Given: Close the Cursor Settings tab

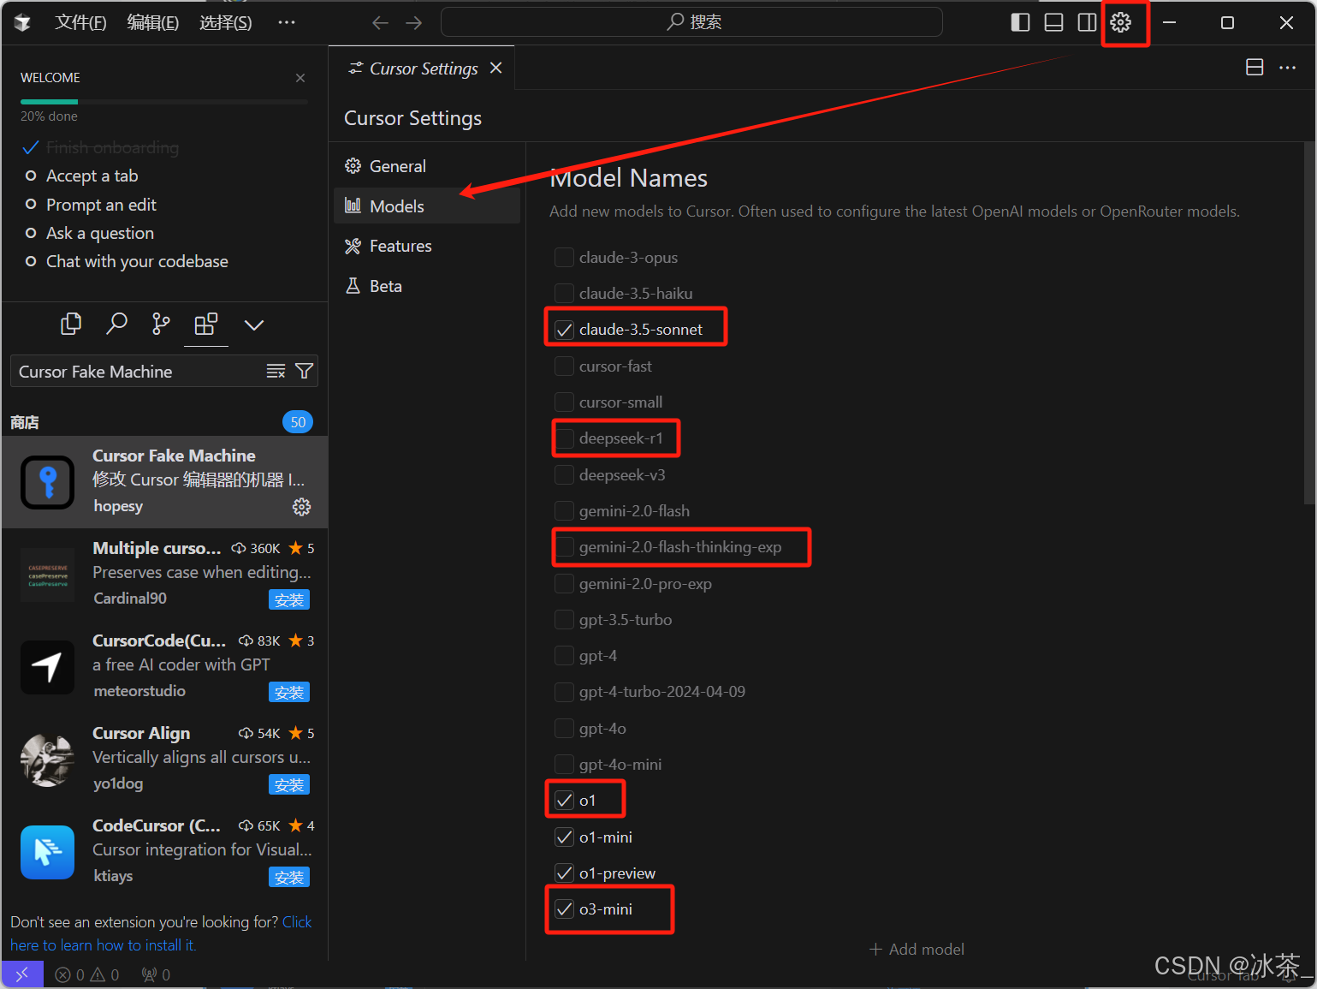Looking at the screenshot, I should (x=496, y=68).
